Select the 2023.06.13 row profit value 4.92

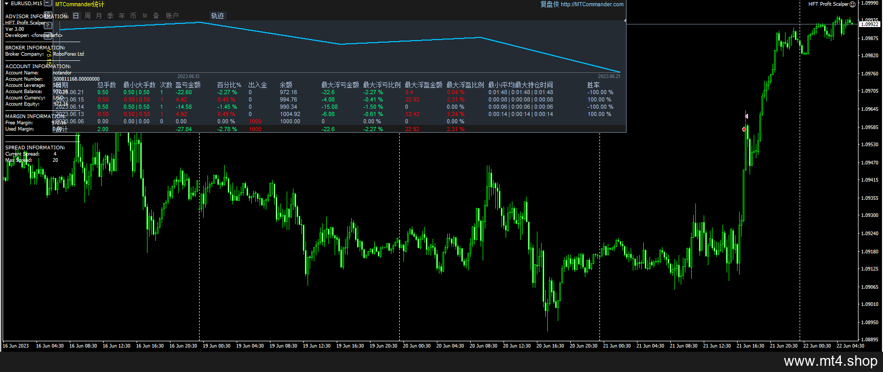(181, 114)
